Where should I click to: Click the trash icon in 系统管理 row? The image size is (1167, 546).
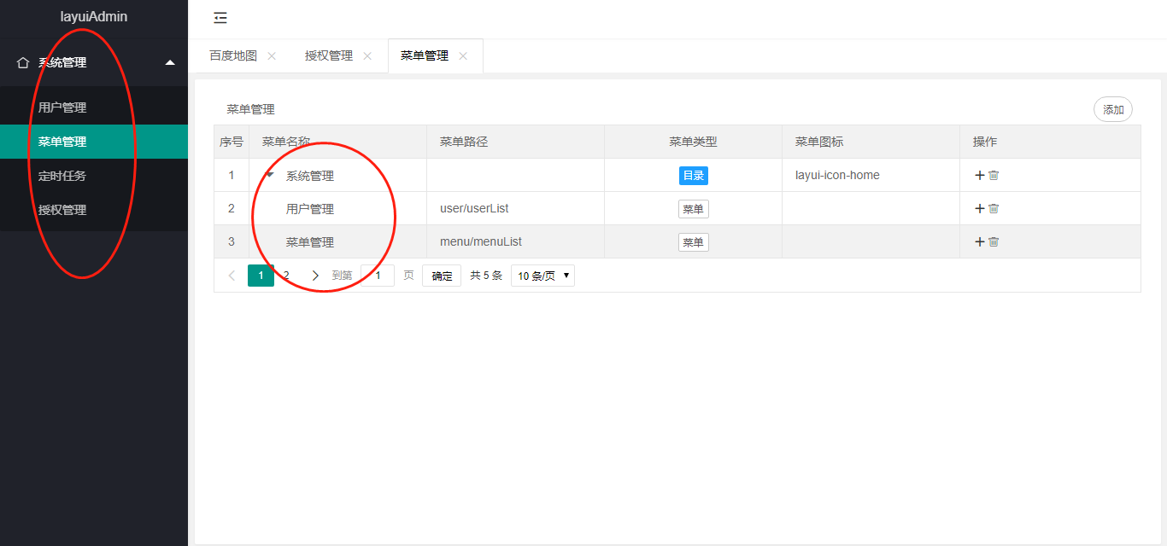click(994, 175)
